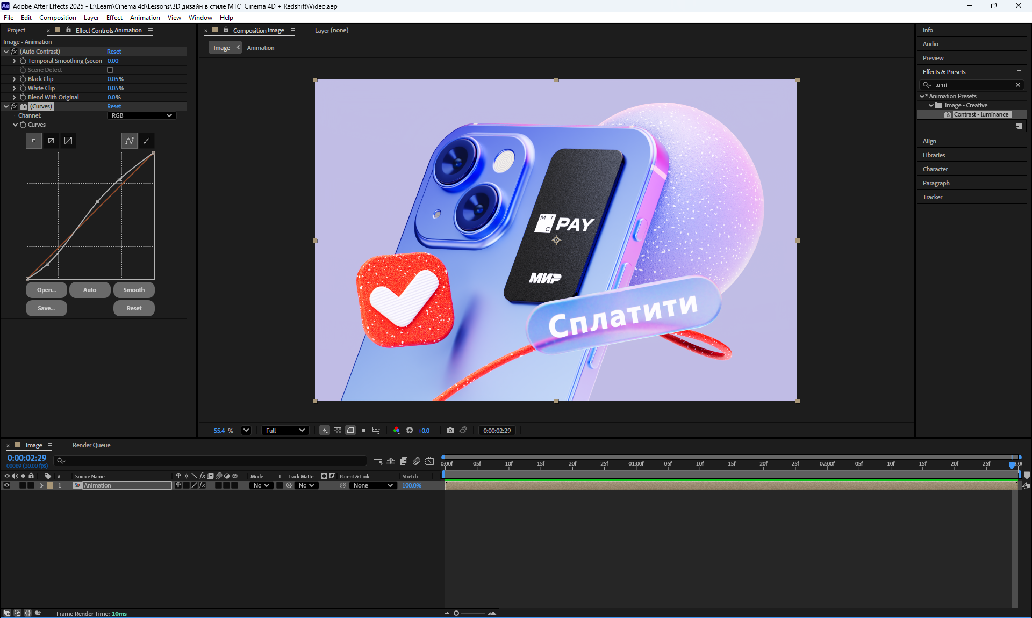Click the Smooth curves button
Screen dimensions: 1032x618
[x=134, y=290]
